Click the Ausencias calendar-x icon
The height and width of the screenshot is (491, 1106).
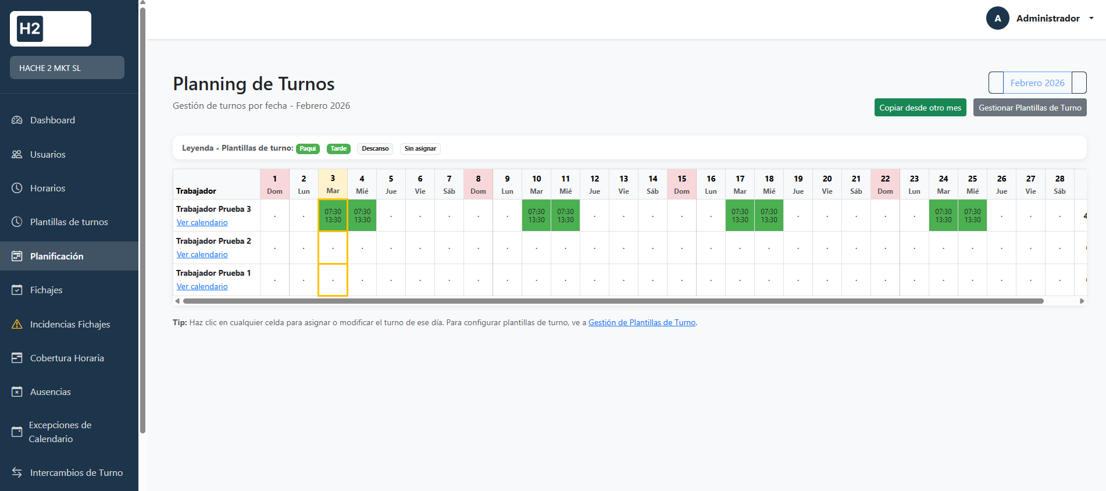pos(17,392)
